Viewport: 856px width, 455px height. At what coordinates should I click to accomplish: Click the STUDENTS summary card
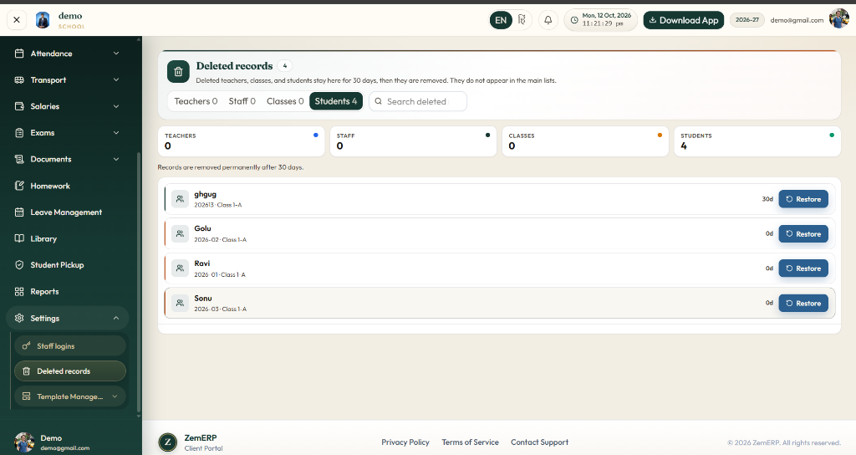(757, 141)
